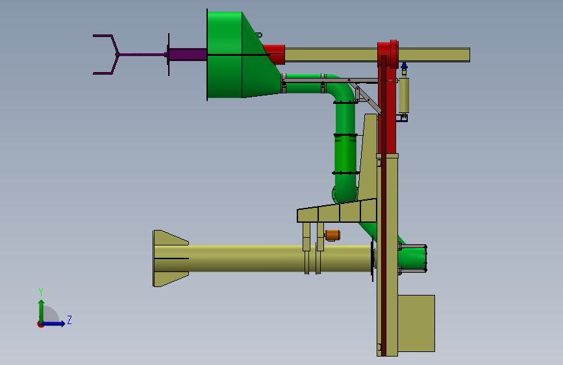
Task: Select the lifting eye on green hood
Action: (x=259, y=35)
